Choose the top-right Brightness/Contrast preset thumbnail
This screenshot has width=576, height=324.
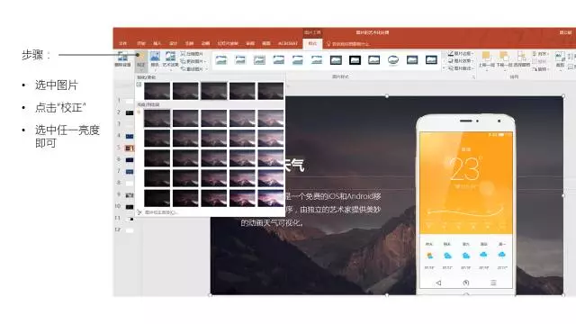point(271,118)
